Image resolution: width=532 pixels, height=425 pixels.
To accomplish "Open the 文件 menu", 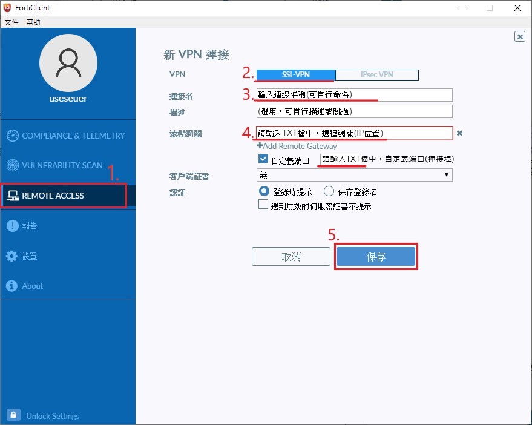I will pyautogui.click(x=11, y=22).
